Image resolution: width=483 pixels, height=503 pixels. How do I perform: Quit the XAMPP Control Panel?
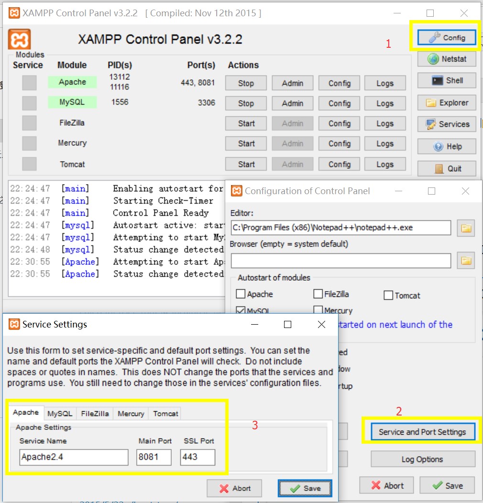click(x=446, y=168)
